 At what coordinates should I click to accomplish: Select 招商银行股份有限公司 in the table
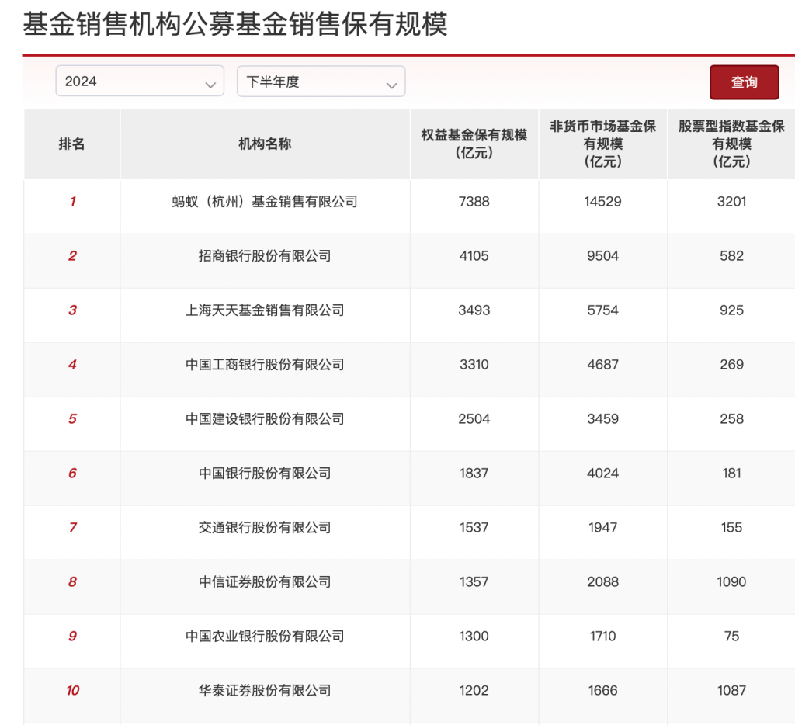265,256
